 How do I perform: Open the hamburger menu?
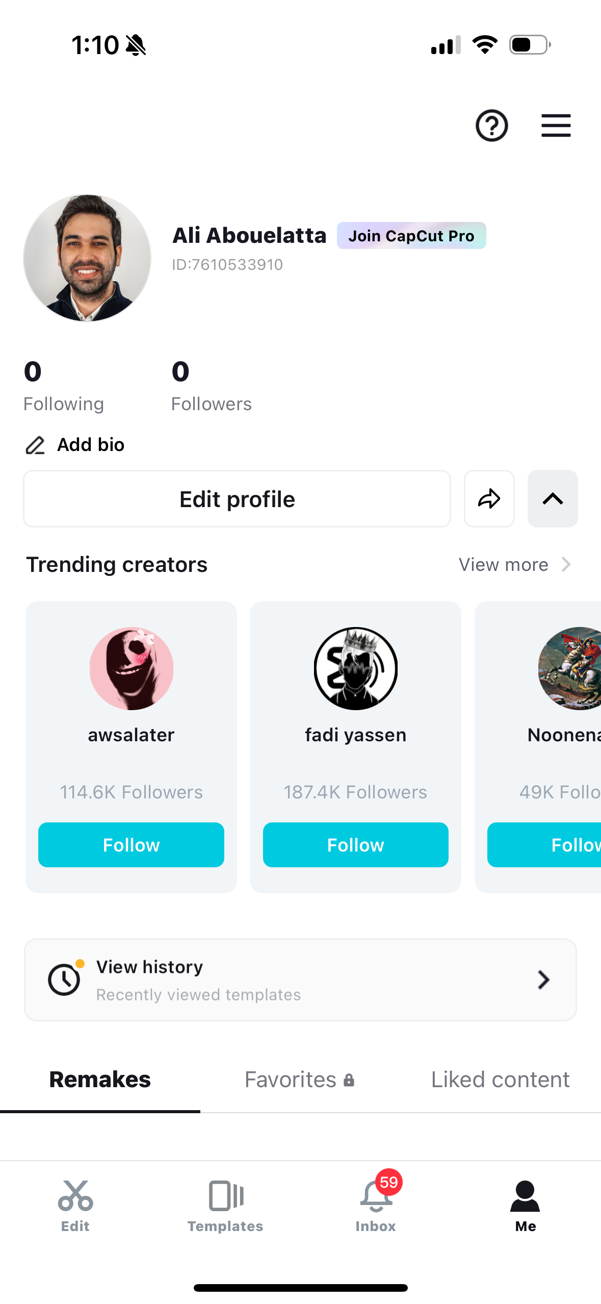click(x=556, y=126)
